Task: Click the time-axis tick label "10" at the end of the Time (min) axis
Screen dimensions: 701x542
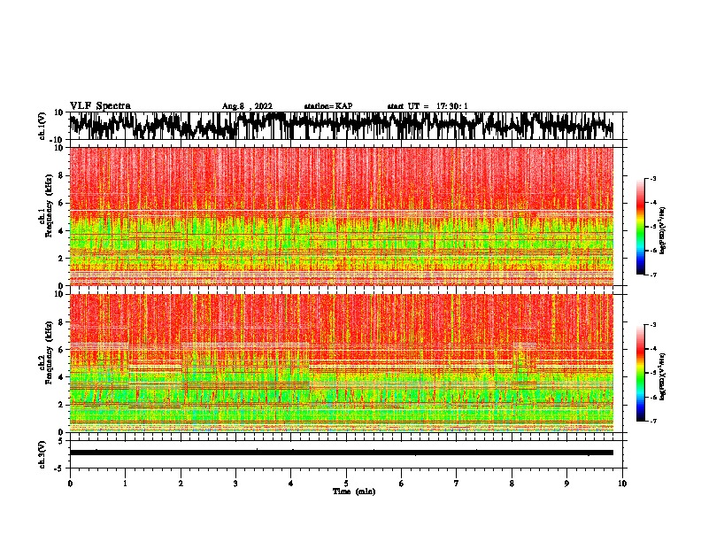Action: [622, 484]
